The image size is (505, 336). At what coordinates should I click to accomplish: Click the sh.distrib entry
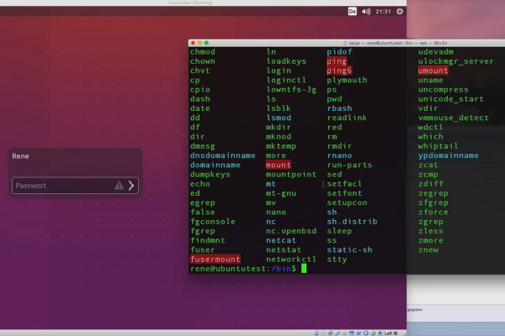(x=352, y=222)
